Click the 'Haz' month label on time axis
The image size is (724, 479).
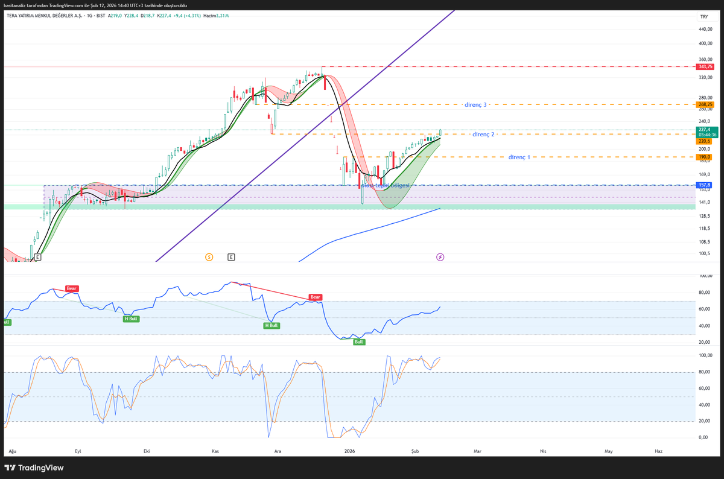pos(658,451)
